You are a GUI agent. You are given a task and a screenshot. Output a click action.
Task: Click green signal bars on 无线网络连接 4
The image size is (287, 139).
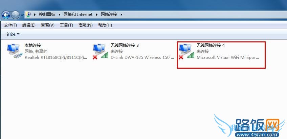(191, 55)
